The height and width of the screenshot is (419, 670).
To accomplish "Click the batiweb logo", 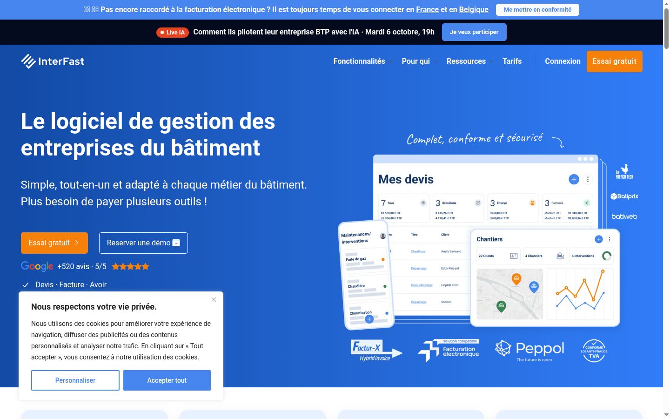I will tap(624, 216).
